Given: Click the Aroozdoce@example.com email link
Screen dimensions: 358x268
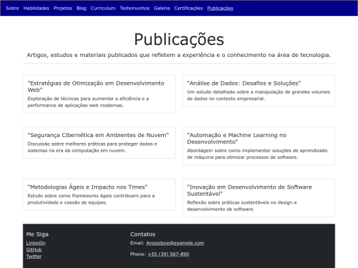Looking at the screenshot, I should point(175,243).
